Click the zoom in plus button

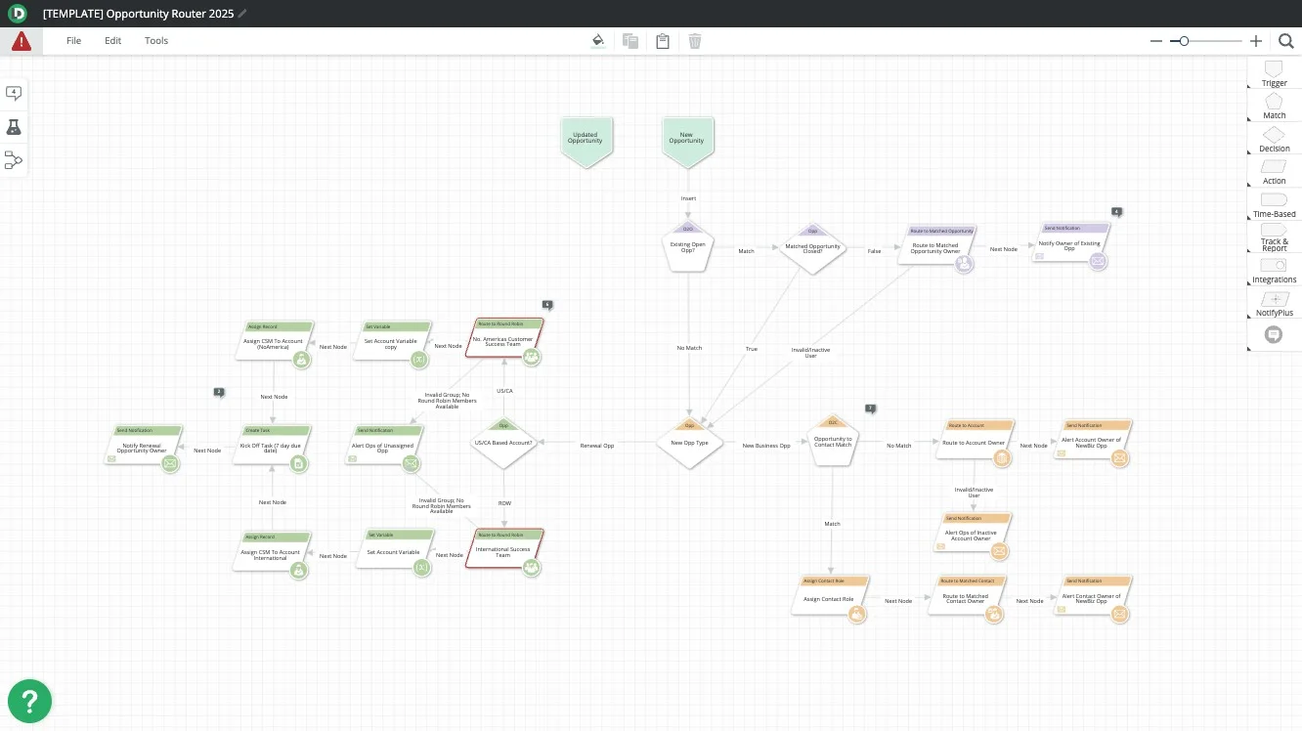coord(1256,41)
